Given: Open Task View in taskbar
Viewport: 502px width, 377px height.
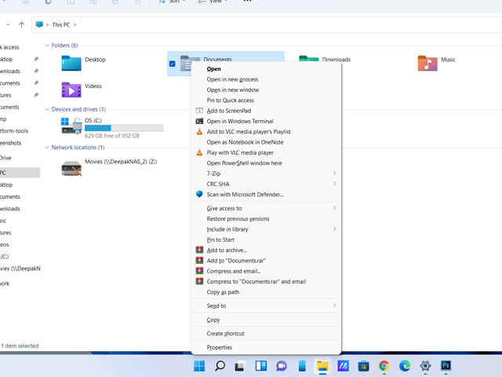Looking at the screenshot, I should (239, 366).
